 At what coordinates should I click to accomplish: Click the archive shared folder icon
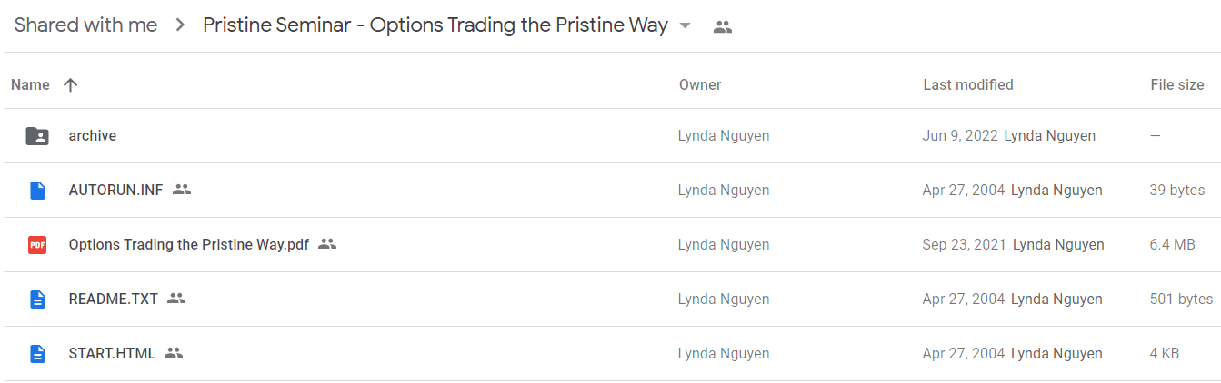coord(37,136)
